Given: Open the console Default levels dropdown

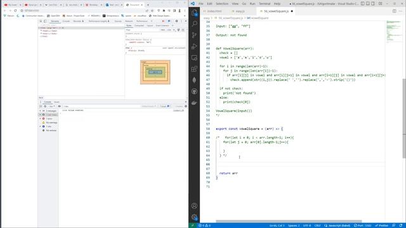Looking at the screenshot, I should [x=148, y=106].
